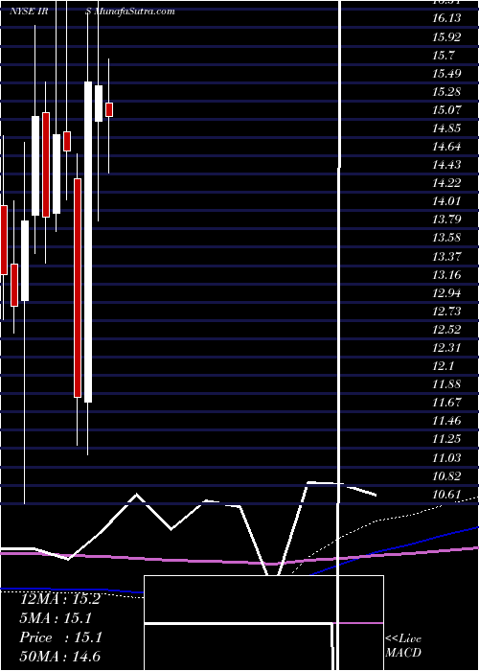This screenshot has width=479, height=671.
Task: Select the tallest red candlestick body
Action: pyautogui.click(x=78, y=288)
